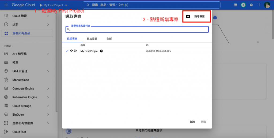Click the 近期 clock icon
The image size is (274, 138).
click(6, 25)
